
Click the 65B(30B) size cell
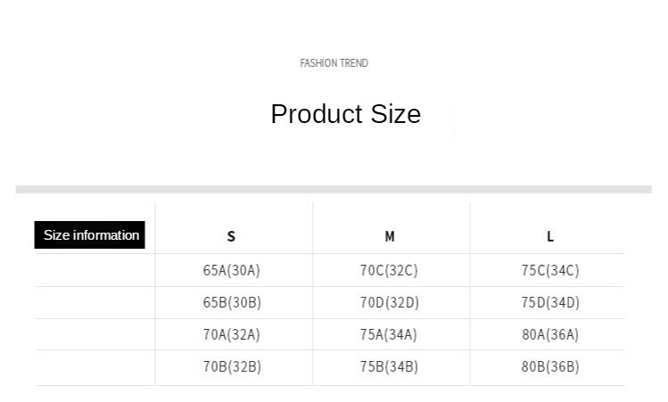(232, 302)
